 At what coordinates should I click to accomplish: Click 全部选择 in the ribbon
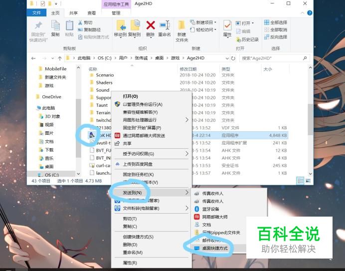point(276,22)
